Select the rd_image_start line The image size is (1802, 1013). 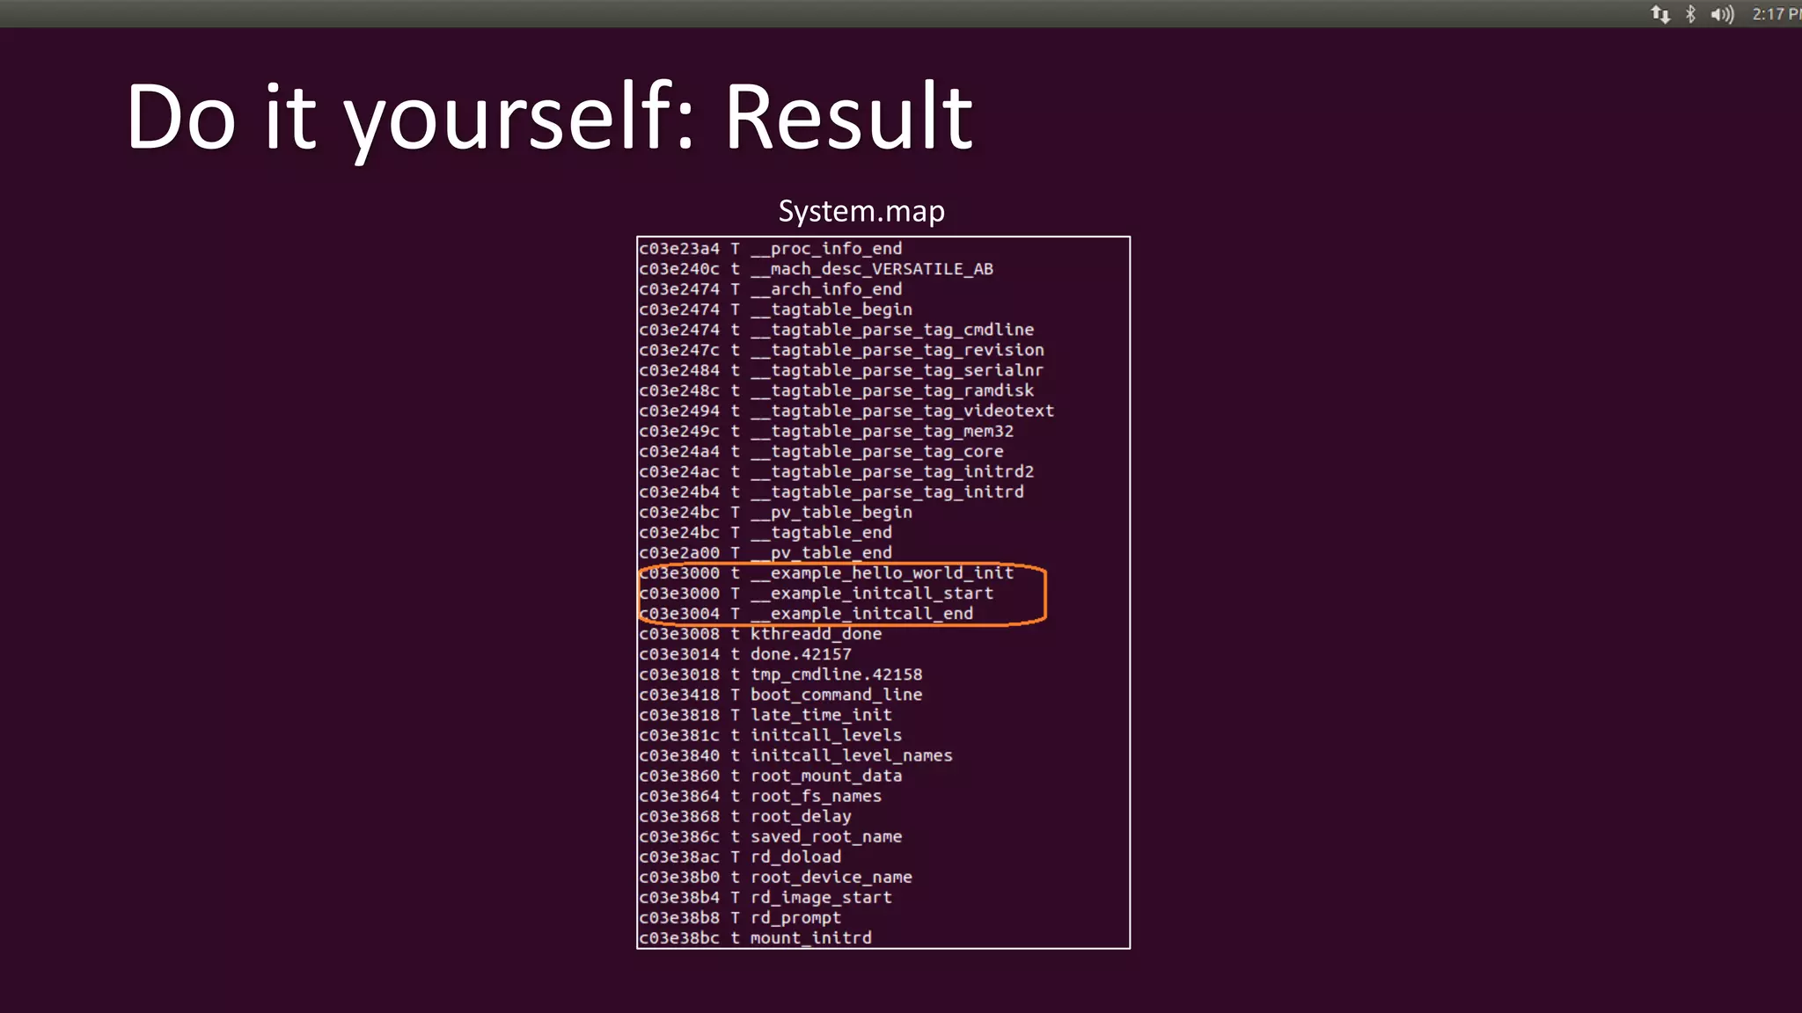[765, 897]
